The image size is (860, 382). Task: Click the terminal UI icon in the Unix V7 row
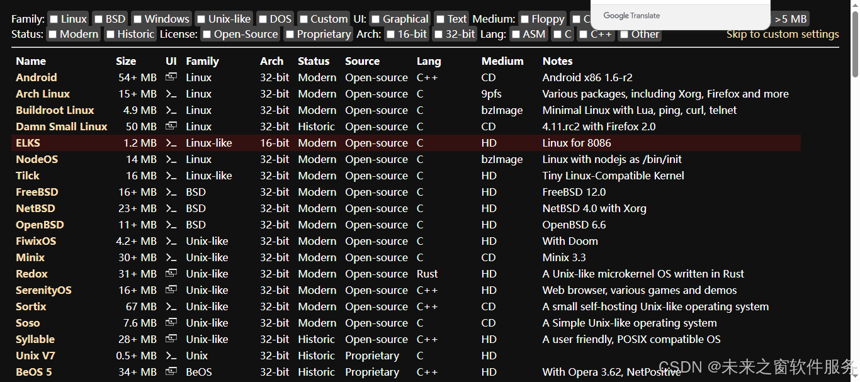pos(171,356)
